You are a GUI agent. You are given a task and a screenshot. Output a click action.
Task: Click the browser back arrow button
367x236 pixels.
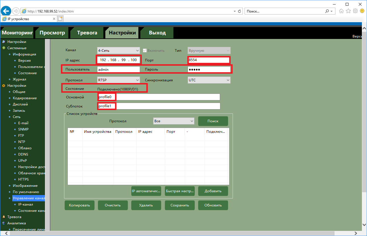(x=6, y=11)
